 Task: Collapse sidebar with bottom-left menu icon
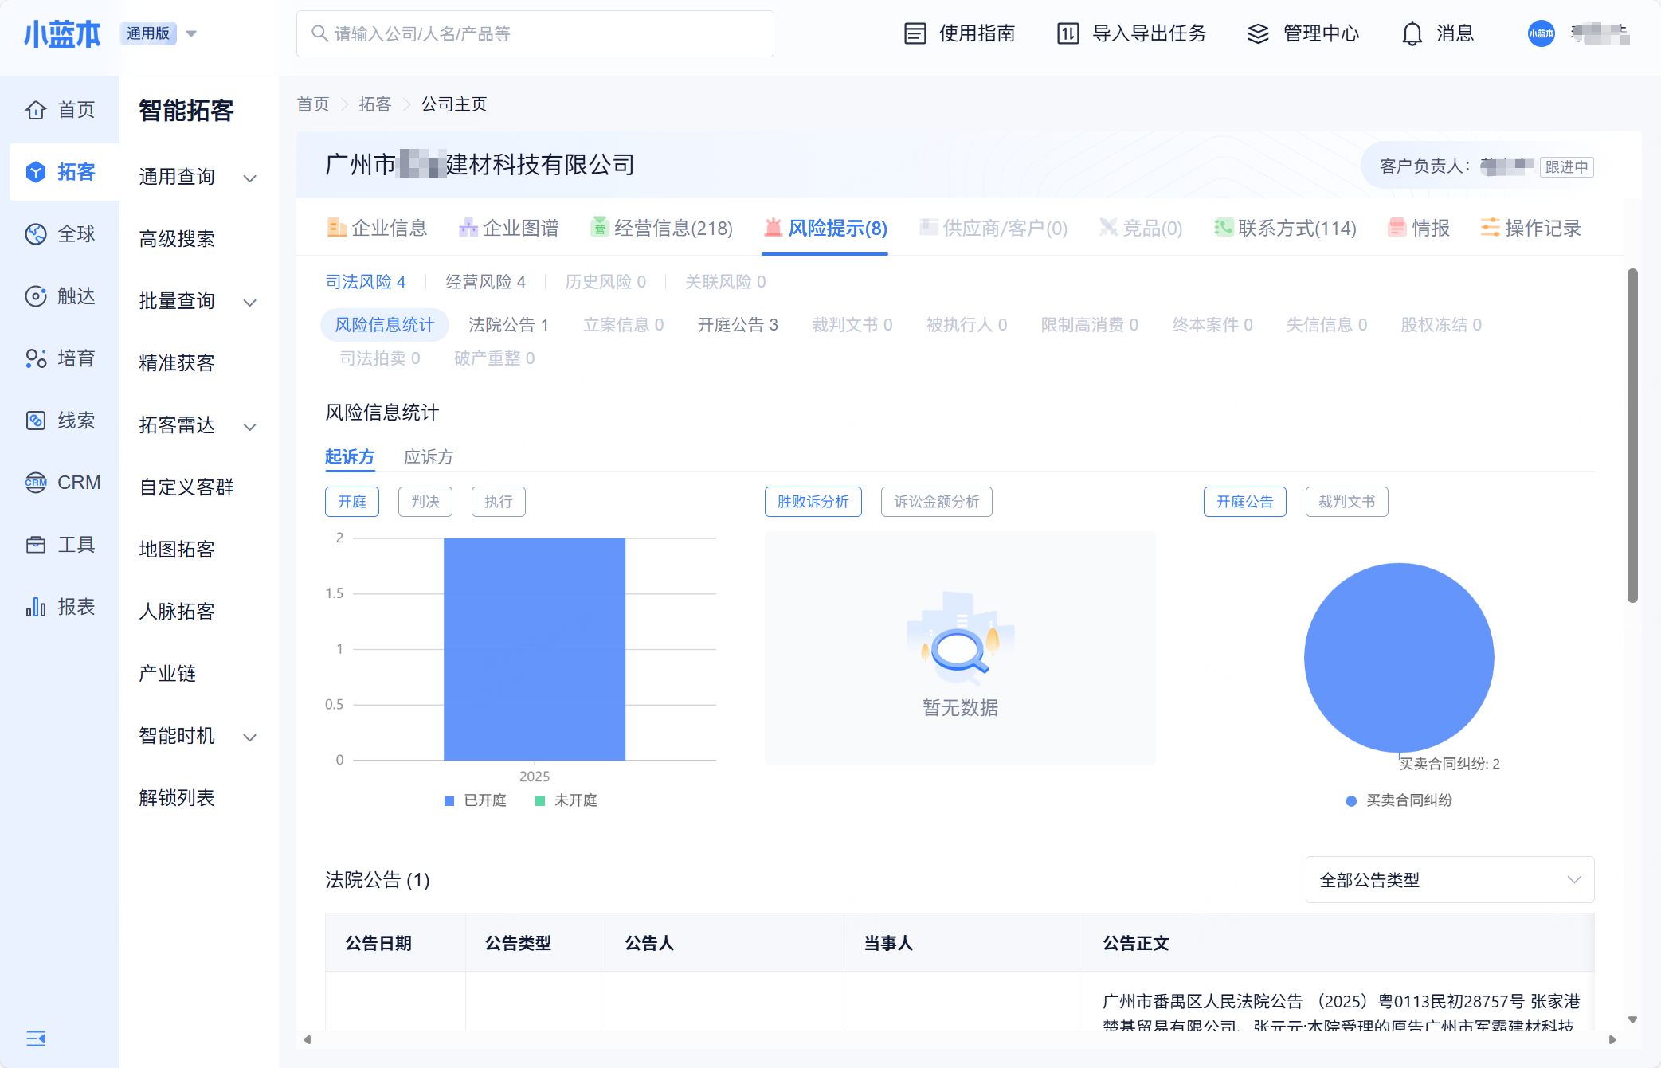36,1039
